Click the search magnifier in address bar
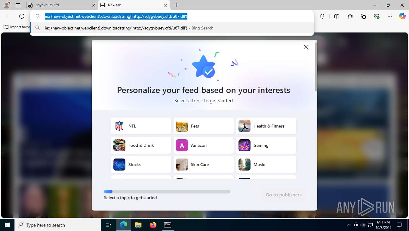Viewport: 409px width, 231px height. 38,16
